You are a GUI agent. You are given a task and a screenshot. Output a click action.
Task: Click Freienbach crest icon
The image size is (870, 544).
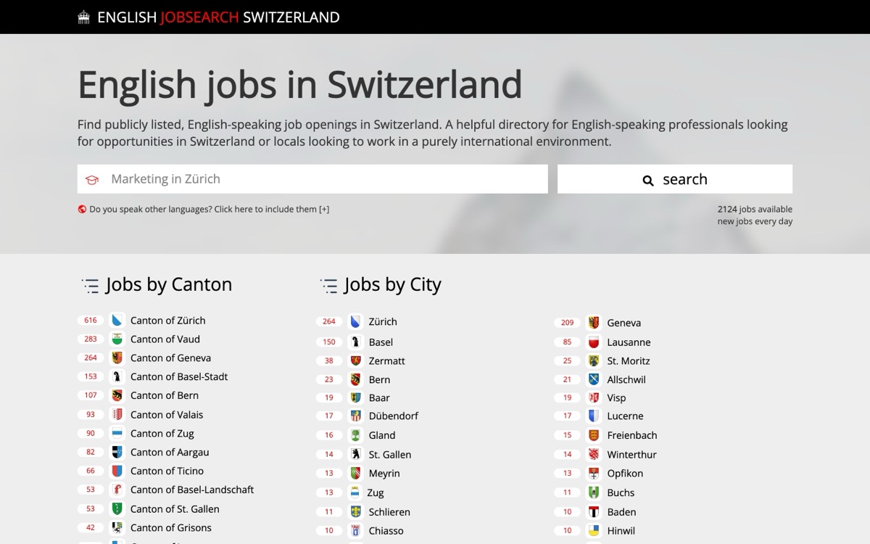click(594, 435)
